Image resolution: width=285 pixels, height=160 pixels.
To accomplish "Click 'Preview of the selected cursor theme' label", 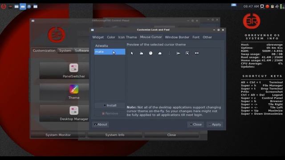I will (156, 44).
